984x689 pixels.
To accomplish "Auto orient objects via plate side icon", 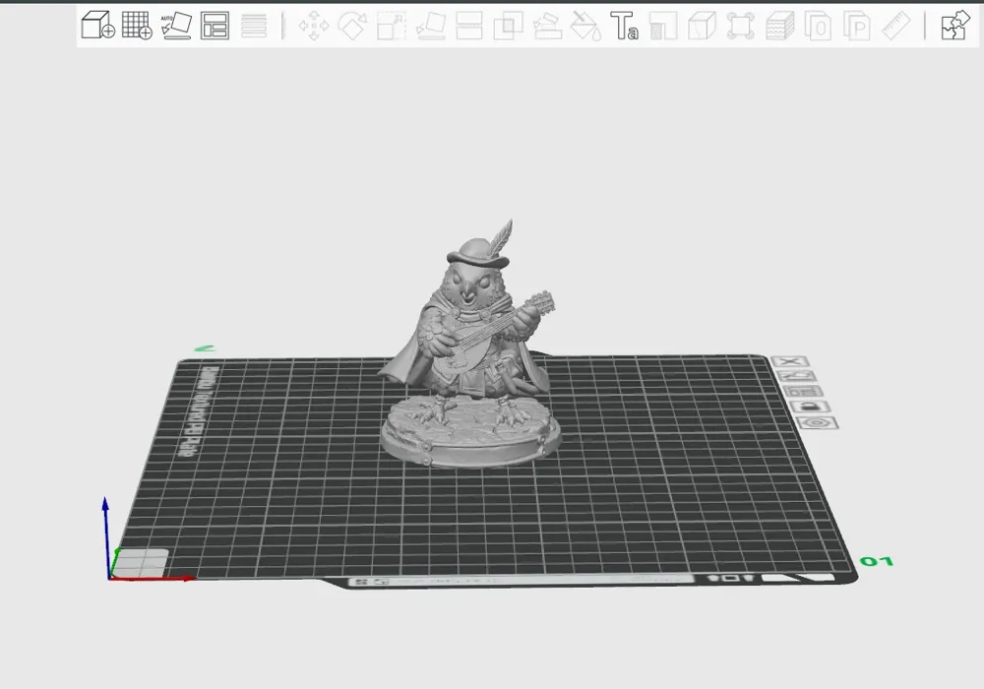I will click(798, 376).
